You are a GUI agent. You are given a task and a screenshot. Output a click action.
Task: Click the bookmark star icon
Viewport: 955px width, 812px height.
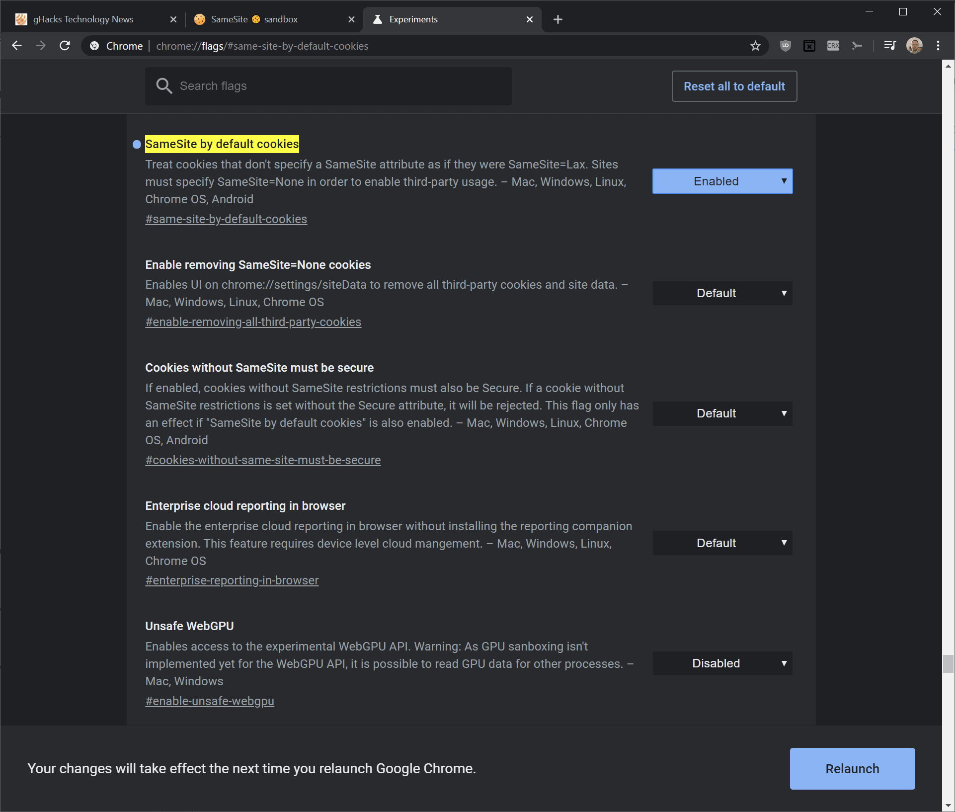[755, 46]
